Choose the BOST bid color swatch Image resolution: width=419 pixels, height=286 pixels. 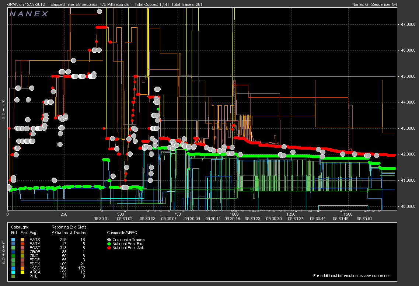pos(14,248)
